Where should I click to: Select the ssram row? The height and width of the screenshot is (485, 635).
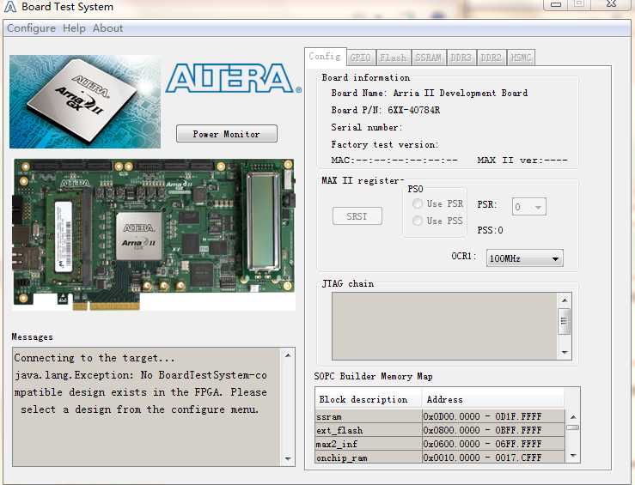[x=440, y=416]
